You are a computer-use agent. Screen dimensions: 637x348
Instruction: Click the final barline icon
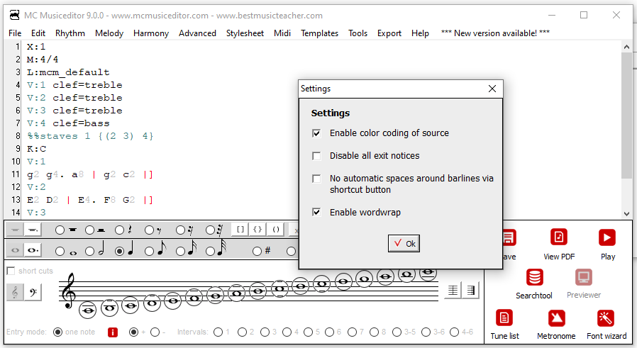click(470, 290)
